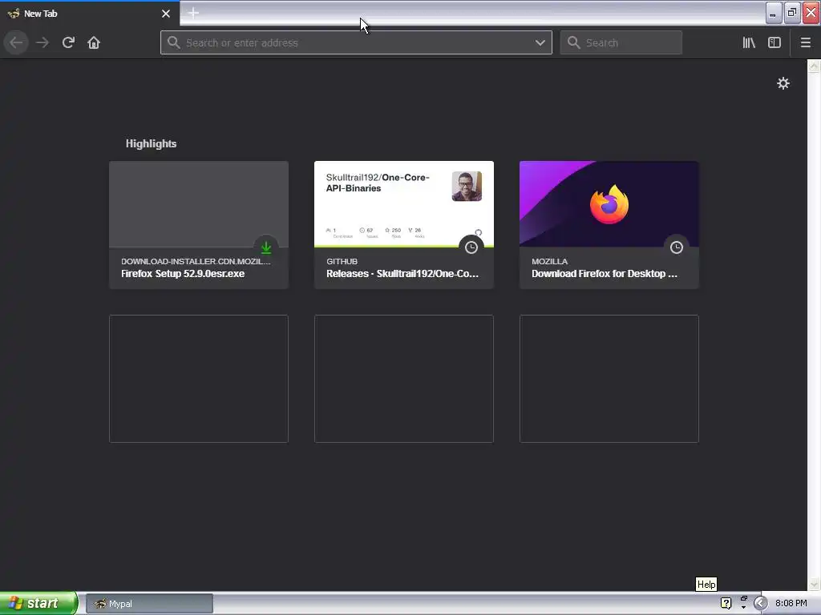Screen dimensions: 821x615
Task: Click the Highlights section heading
Action: (151, 144)
